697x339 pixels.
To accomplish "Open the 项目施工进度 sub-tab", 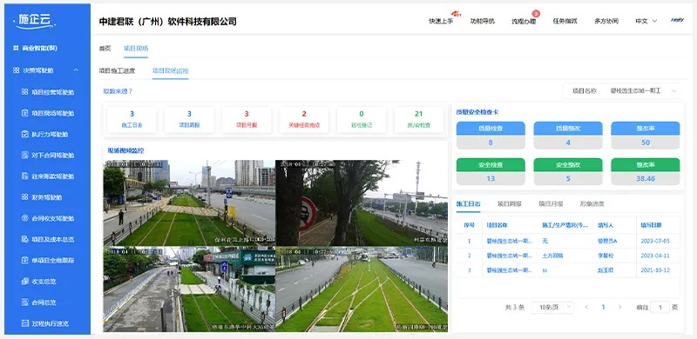I will 117,70.
